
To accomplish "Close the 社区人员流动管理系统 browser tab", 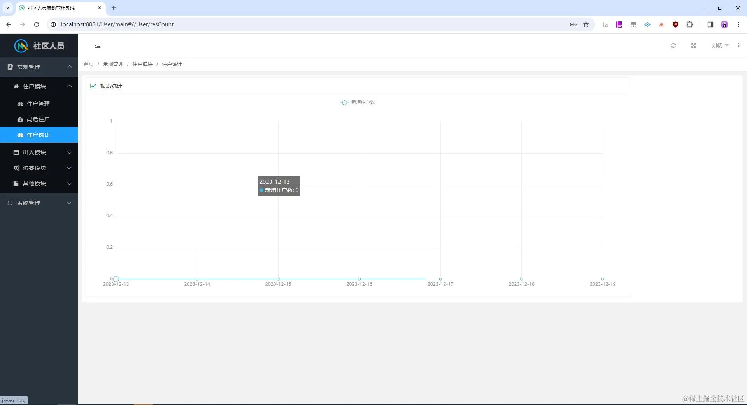I will click(x=100, y=8).
